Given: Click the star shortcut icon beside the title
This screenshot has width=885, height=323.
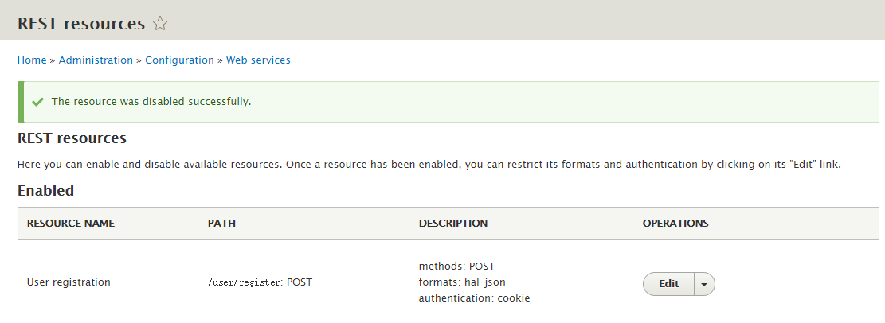Looking at the screenshot, I should coord(160,24).
